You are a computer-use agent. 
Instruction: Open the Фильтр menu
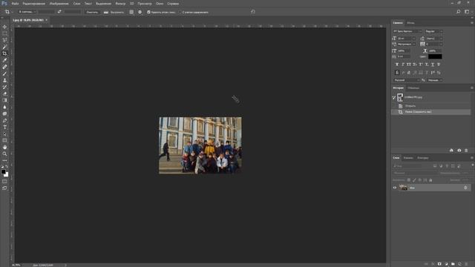click(x=120, y=4)
